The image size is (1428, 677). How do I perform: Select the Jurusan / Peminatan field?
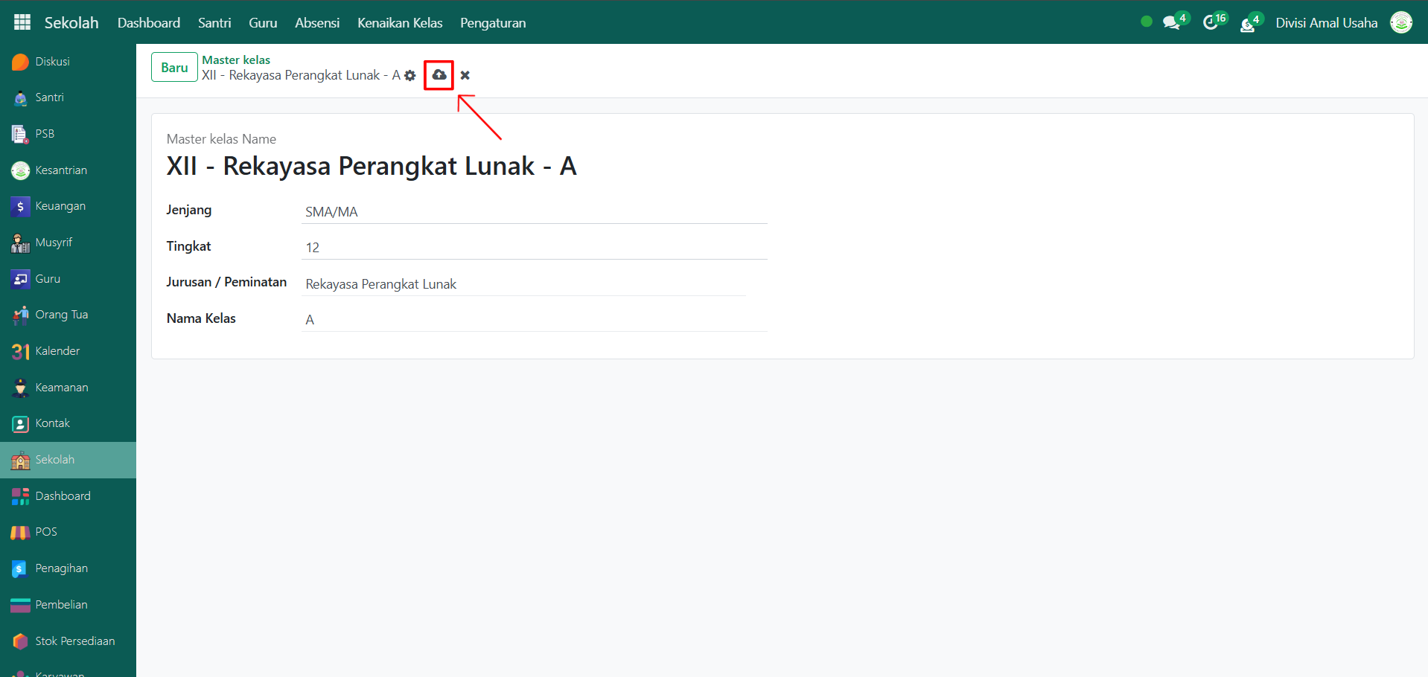click(523, 284)
